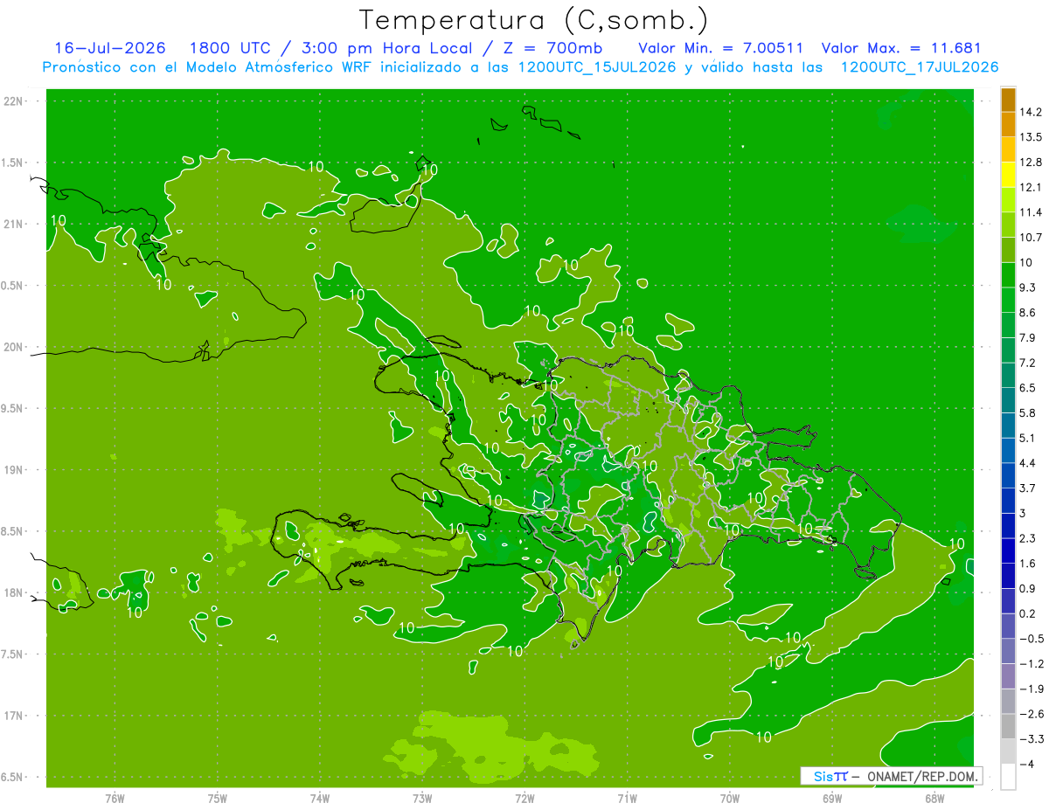Screen dimensions: 1049x810
Task: Click the "74W" longitude label
Action: click(x=320, y=797)
